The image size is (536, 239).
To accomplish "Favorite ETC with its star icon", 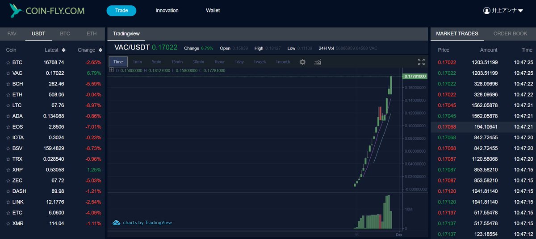I will tap(8, 213).
